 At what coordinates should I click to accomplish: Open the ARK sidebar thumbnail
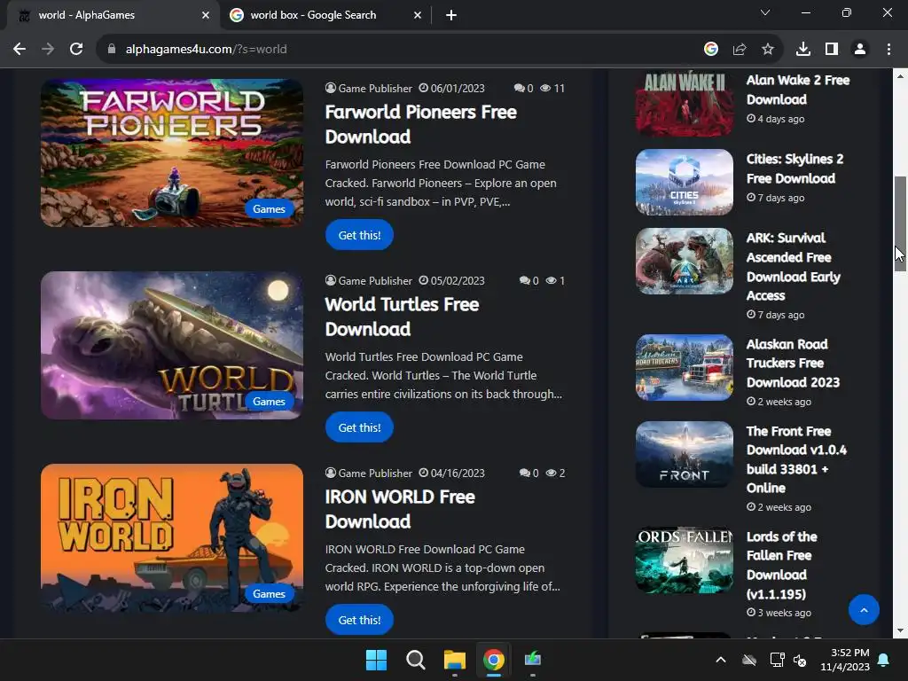684,261
